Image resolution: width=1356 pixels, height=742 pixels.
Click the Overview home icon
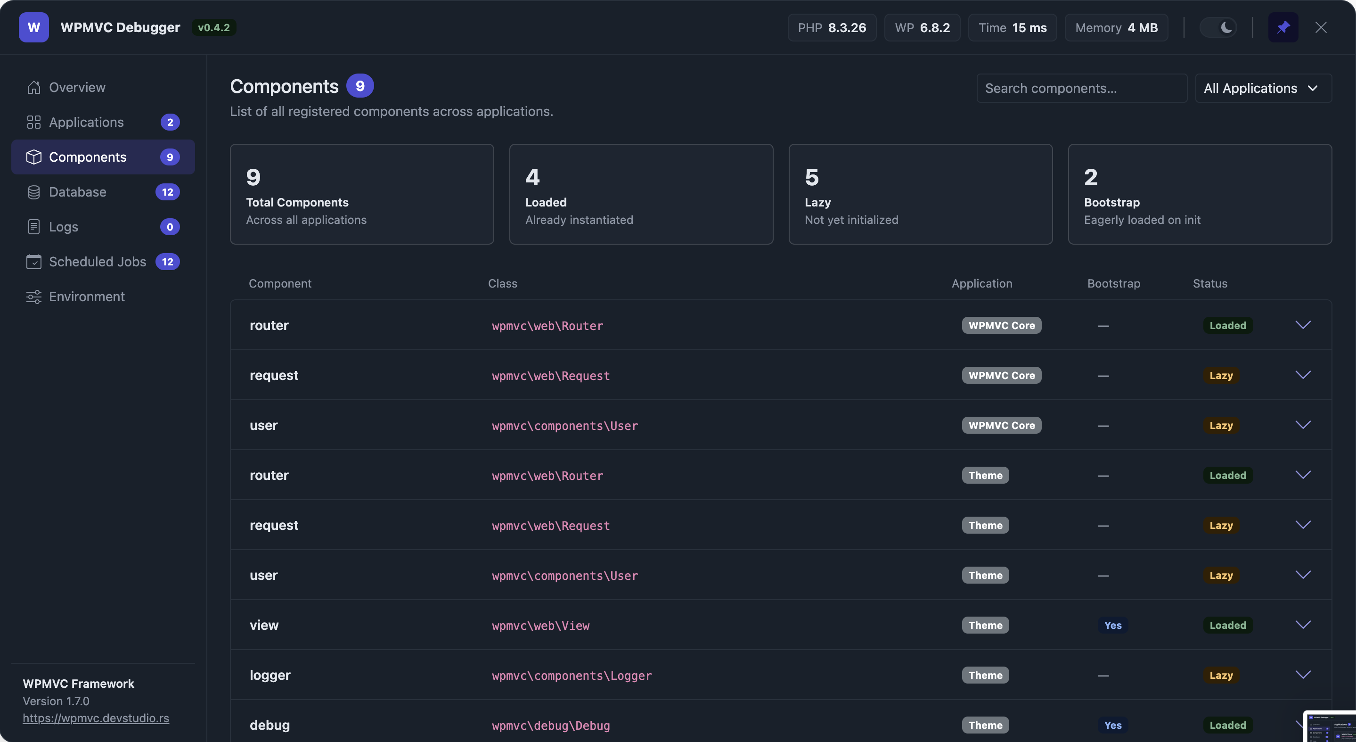click(34, 87)
